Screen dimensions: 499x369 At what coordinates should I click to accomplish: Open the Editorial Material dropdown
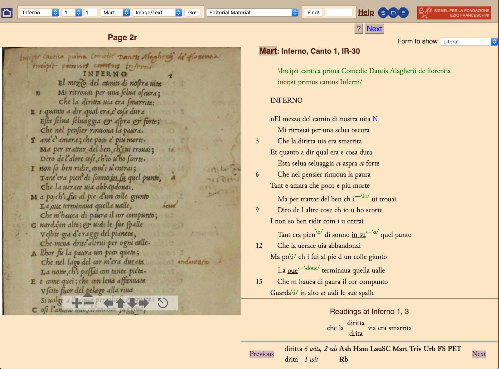(252, 12)
